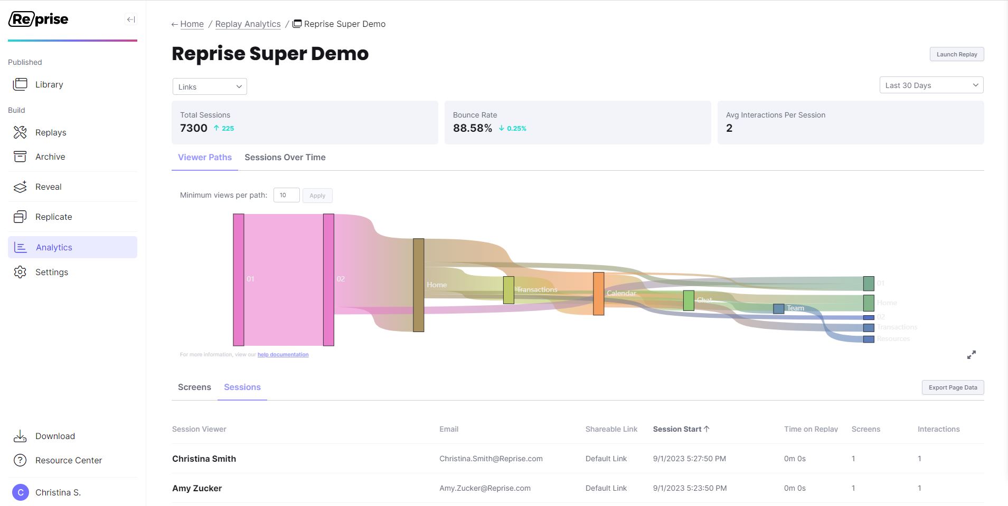Click the Christina Smith session row name
1008x506 pixels.
tap(204, 459)
